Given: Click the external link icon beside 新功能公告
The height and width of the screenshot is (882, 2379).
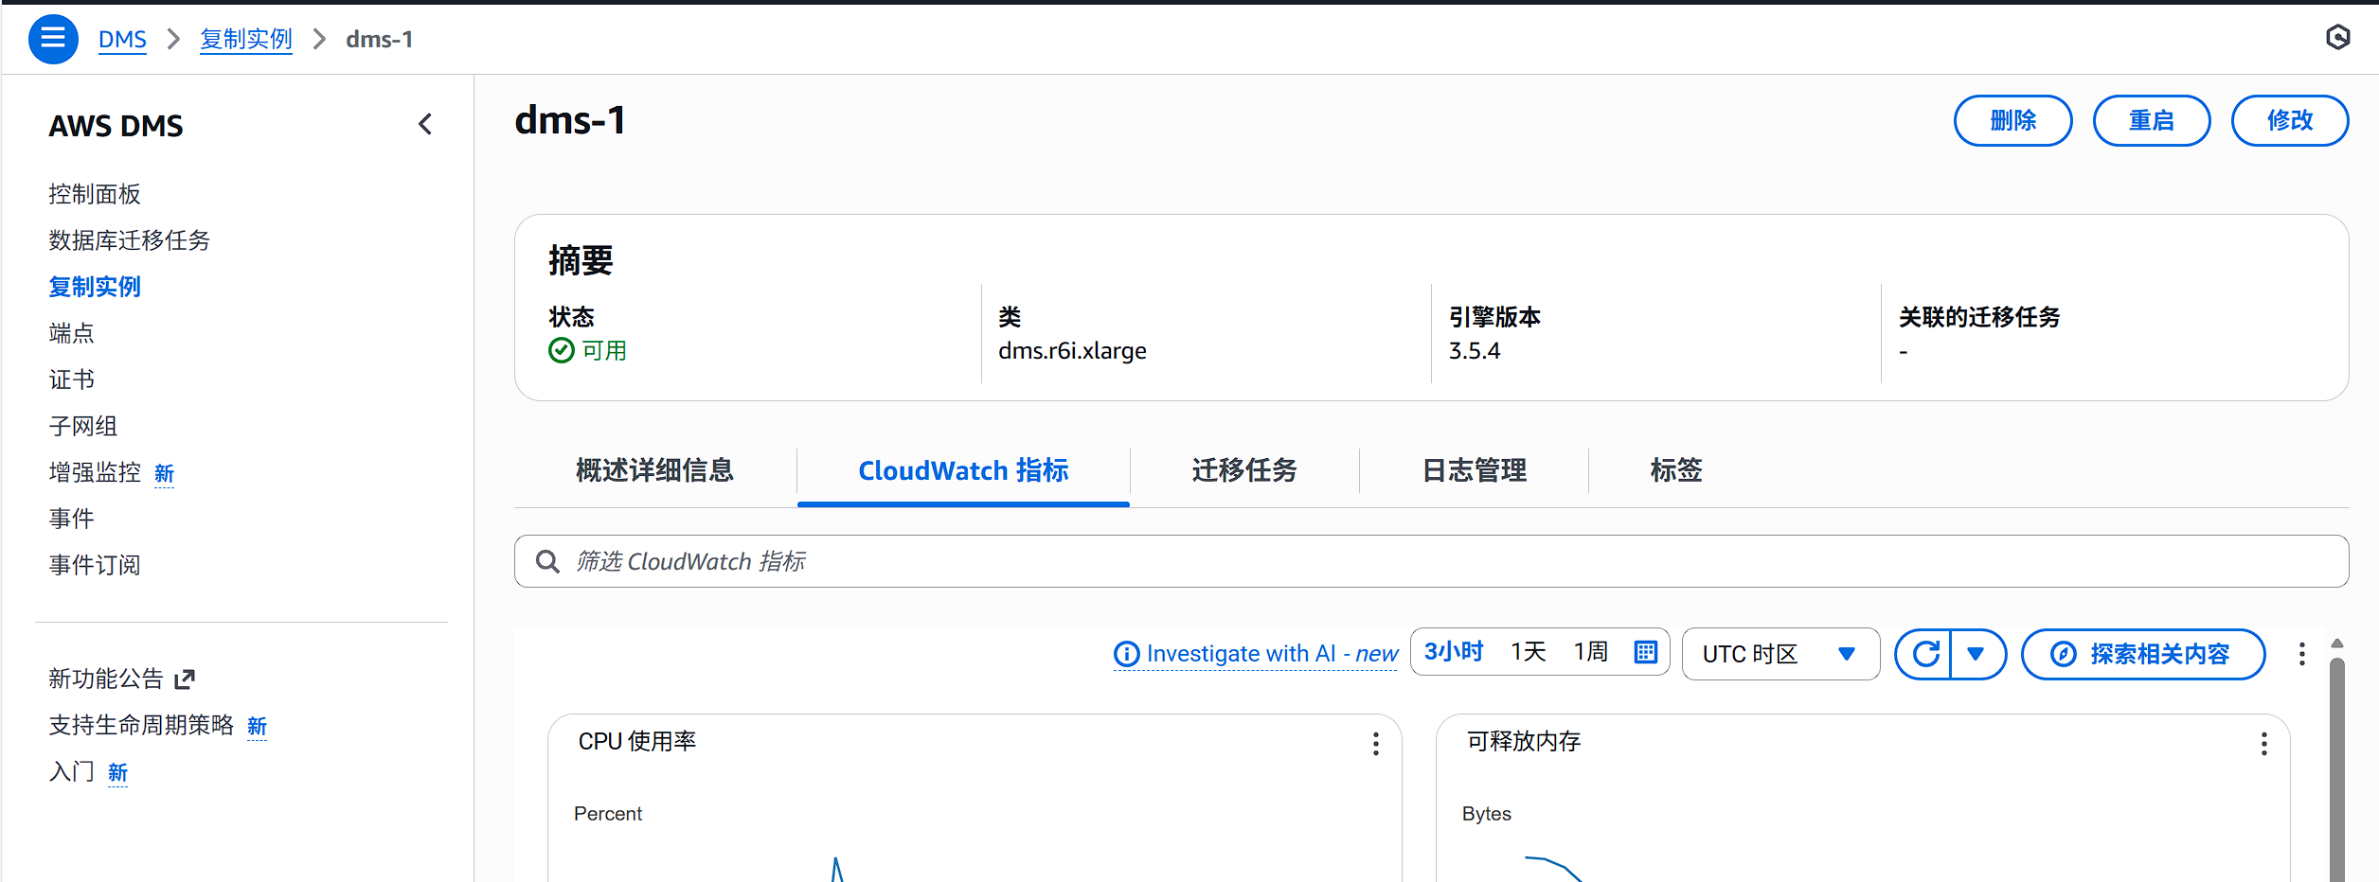Looking at the screenshot, I should tap(185, 679).
